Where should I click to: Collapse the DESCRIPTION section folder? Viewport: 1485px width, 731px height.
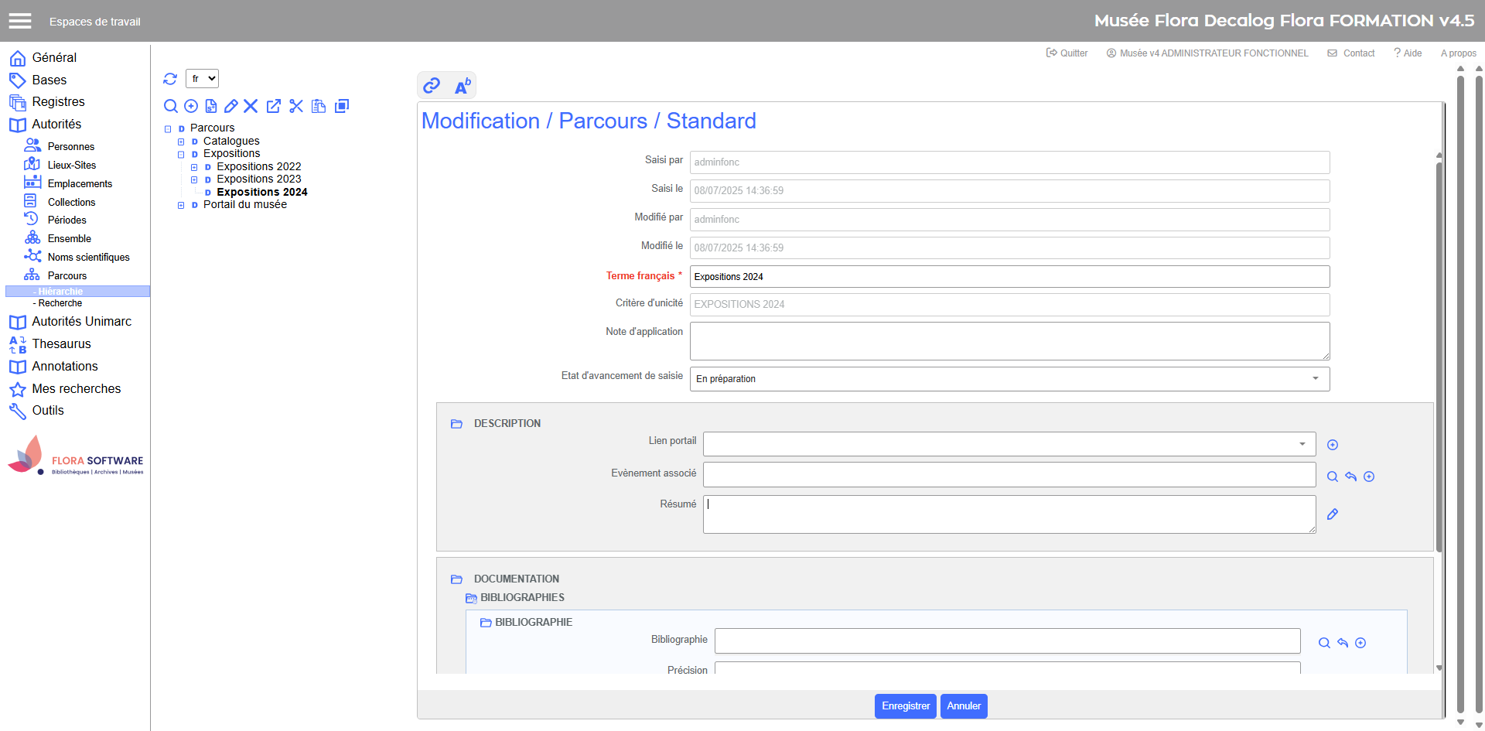456,424
